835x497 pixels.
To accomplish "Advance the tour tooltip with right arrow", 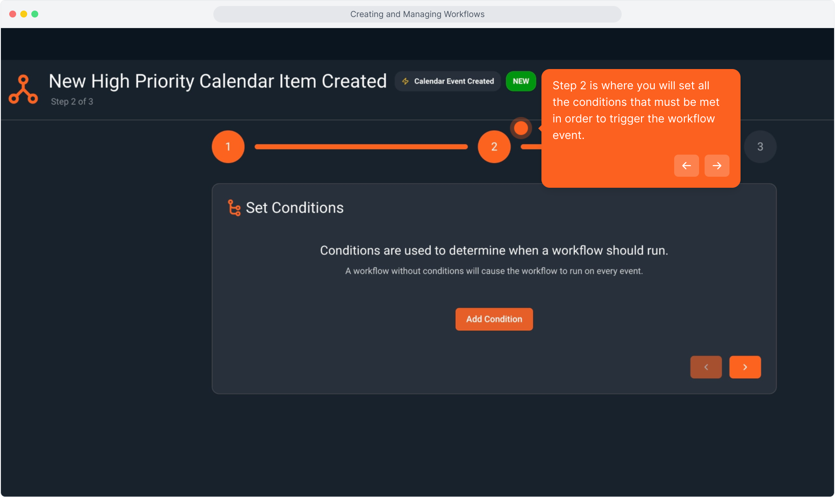I will click(x=717, y=166).
